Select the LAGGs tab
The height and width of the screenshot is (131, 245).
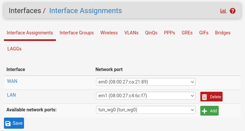coord(14,49)
